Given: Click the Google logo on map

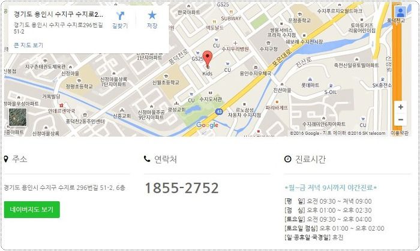Looking at the screenshot, I should (x=208, y=125).
